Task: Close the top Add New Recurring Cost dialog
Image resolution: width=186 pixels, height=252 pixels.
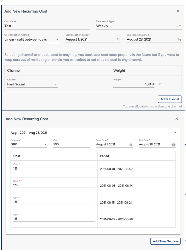Action: tap(178, 11)
